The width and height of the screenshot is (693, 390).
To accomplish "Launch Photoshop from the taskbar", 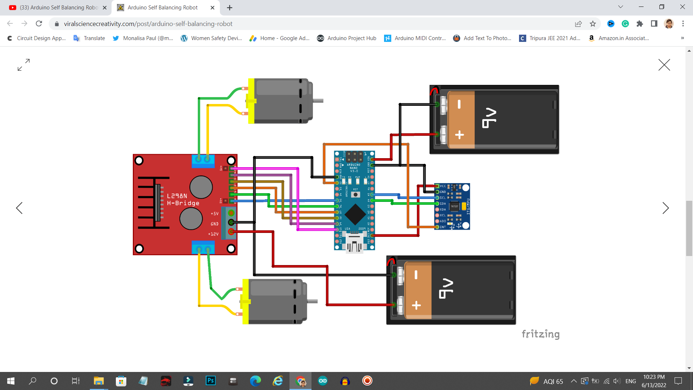I will click(210, 381).
